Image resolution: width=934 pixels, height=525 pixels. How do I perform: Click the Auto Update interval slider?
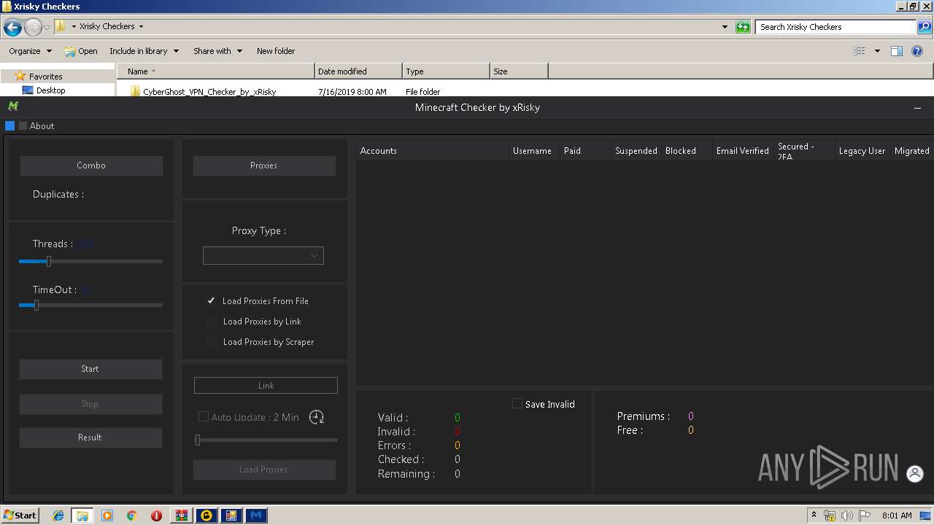pyautogui.click(x=267, y=440)
